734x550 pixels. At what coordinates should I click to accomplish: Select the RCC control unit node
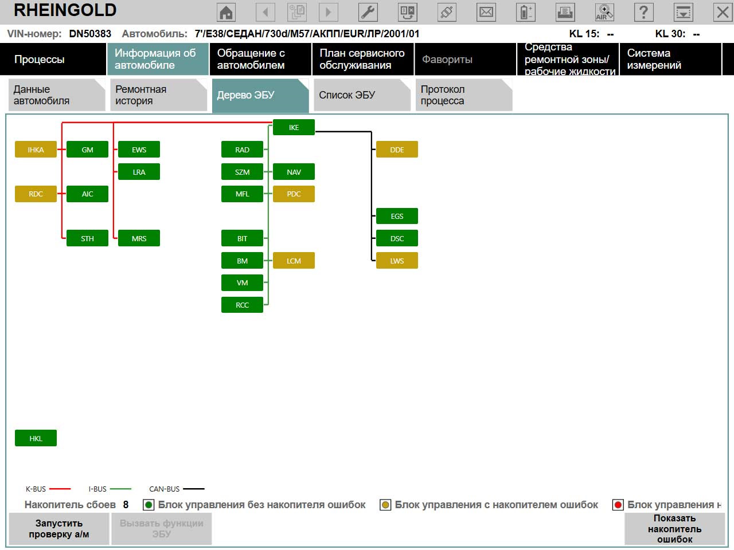coord(242,305)
